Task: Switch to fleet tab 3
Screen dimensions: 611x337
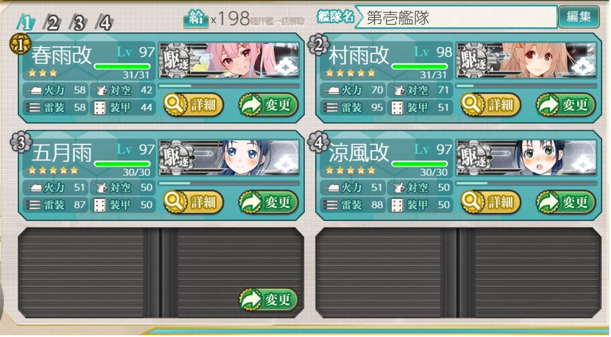Action: (x=79, y=22)
